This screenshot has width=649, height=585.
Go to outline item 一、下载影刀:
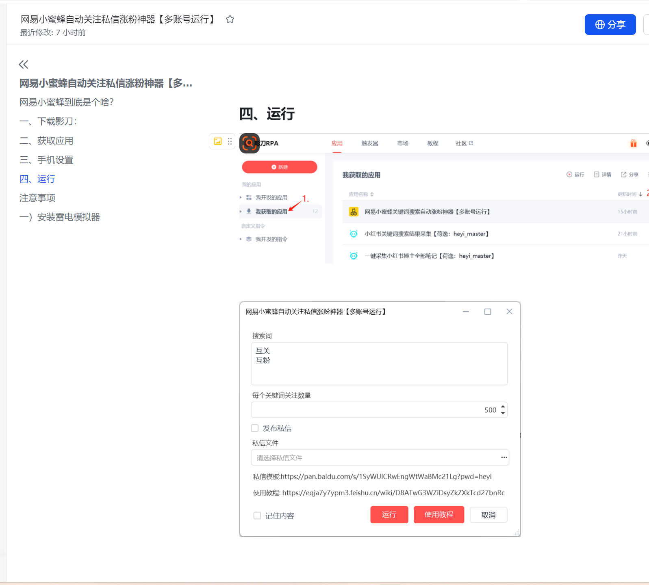[48, 121]
